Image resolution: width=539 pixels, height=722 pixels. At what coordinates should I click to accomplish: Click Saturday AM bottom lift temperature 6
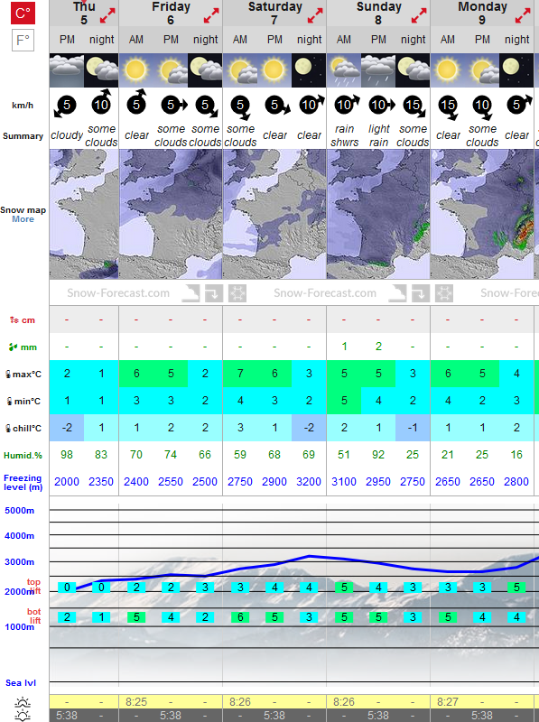(240, 617)
